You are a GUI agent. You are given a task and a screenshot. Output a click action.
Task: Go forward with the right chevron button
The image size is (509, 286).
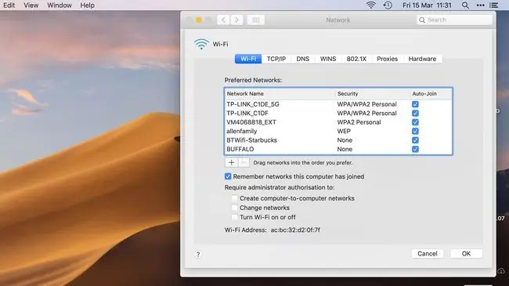point(236,20)
